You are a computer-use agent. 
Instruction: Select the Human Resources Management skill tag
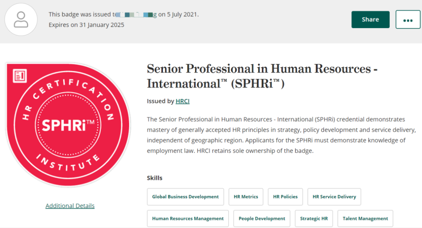pyautogui.click(x=188, y=219)
